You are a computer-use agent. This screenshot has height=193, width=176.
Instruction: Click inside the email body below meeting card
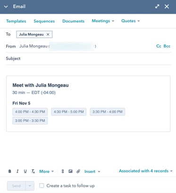tap(88, 149)
